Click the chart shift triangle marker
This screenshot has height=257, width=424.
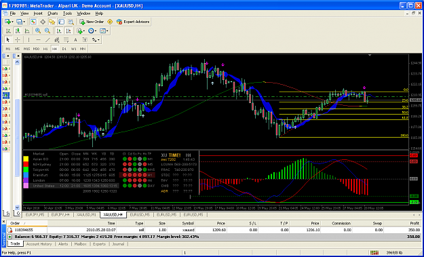tap(370, 55)
